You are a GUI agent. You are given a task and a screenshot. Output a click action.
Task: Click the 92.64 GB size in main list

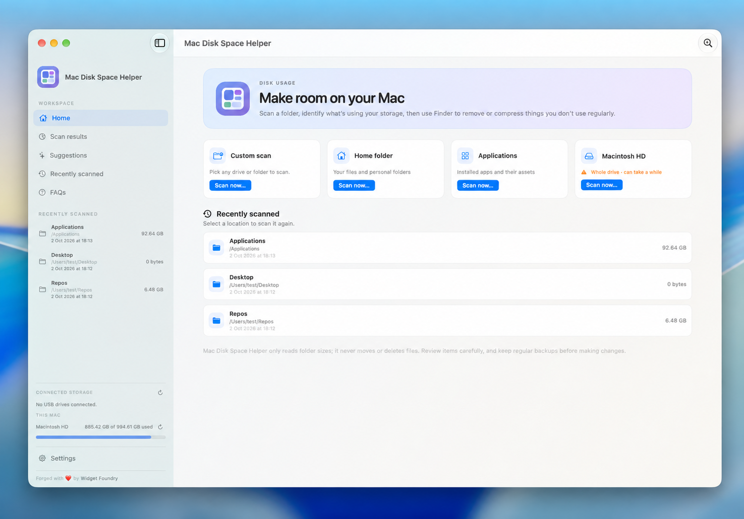(674, 248)
